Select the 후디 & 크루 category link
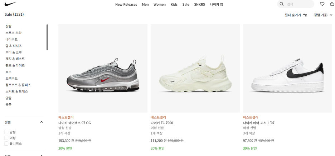 (x=14, y=52)
